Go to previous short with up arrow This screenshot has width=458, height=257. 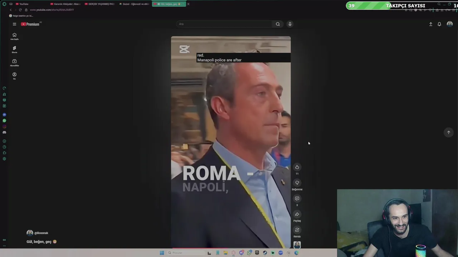click(449, 132)
